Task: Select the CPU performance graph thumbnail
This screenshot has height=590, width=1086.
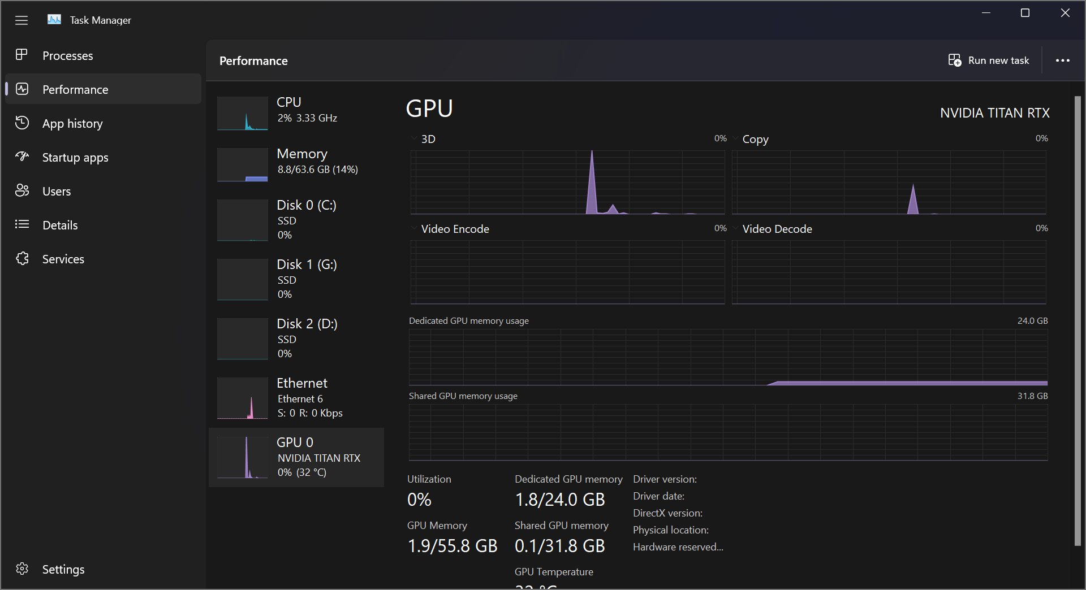Action: 243,113
